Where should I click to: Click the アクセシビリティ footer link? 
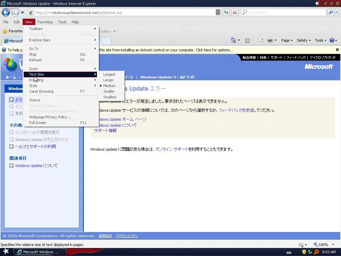pyautogui.click(x=127, y=236)
